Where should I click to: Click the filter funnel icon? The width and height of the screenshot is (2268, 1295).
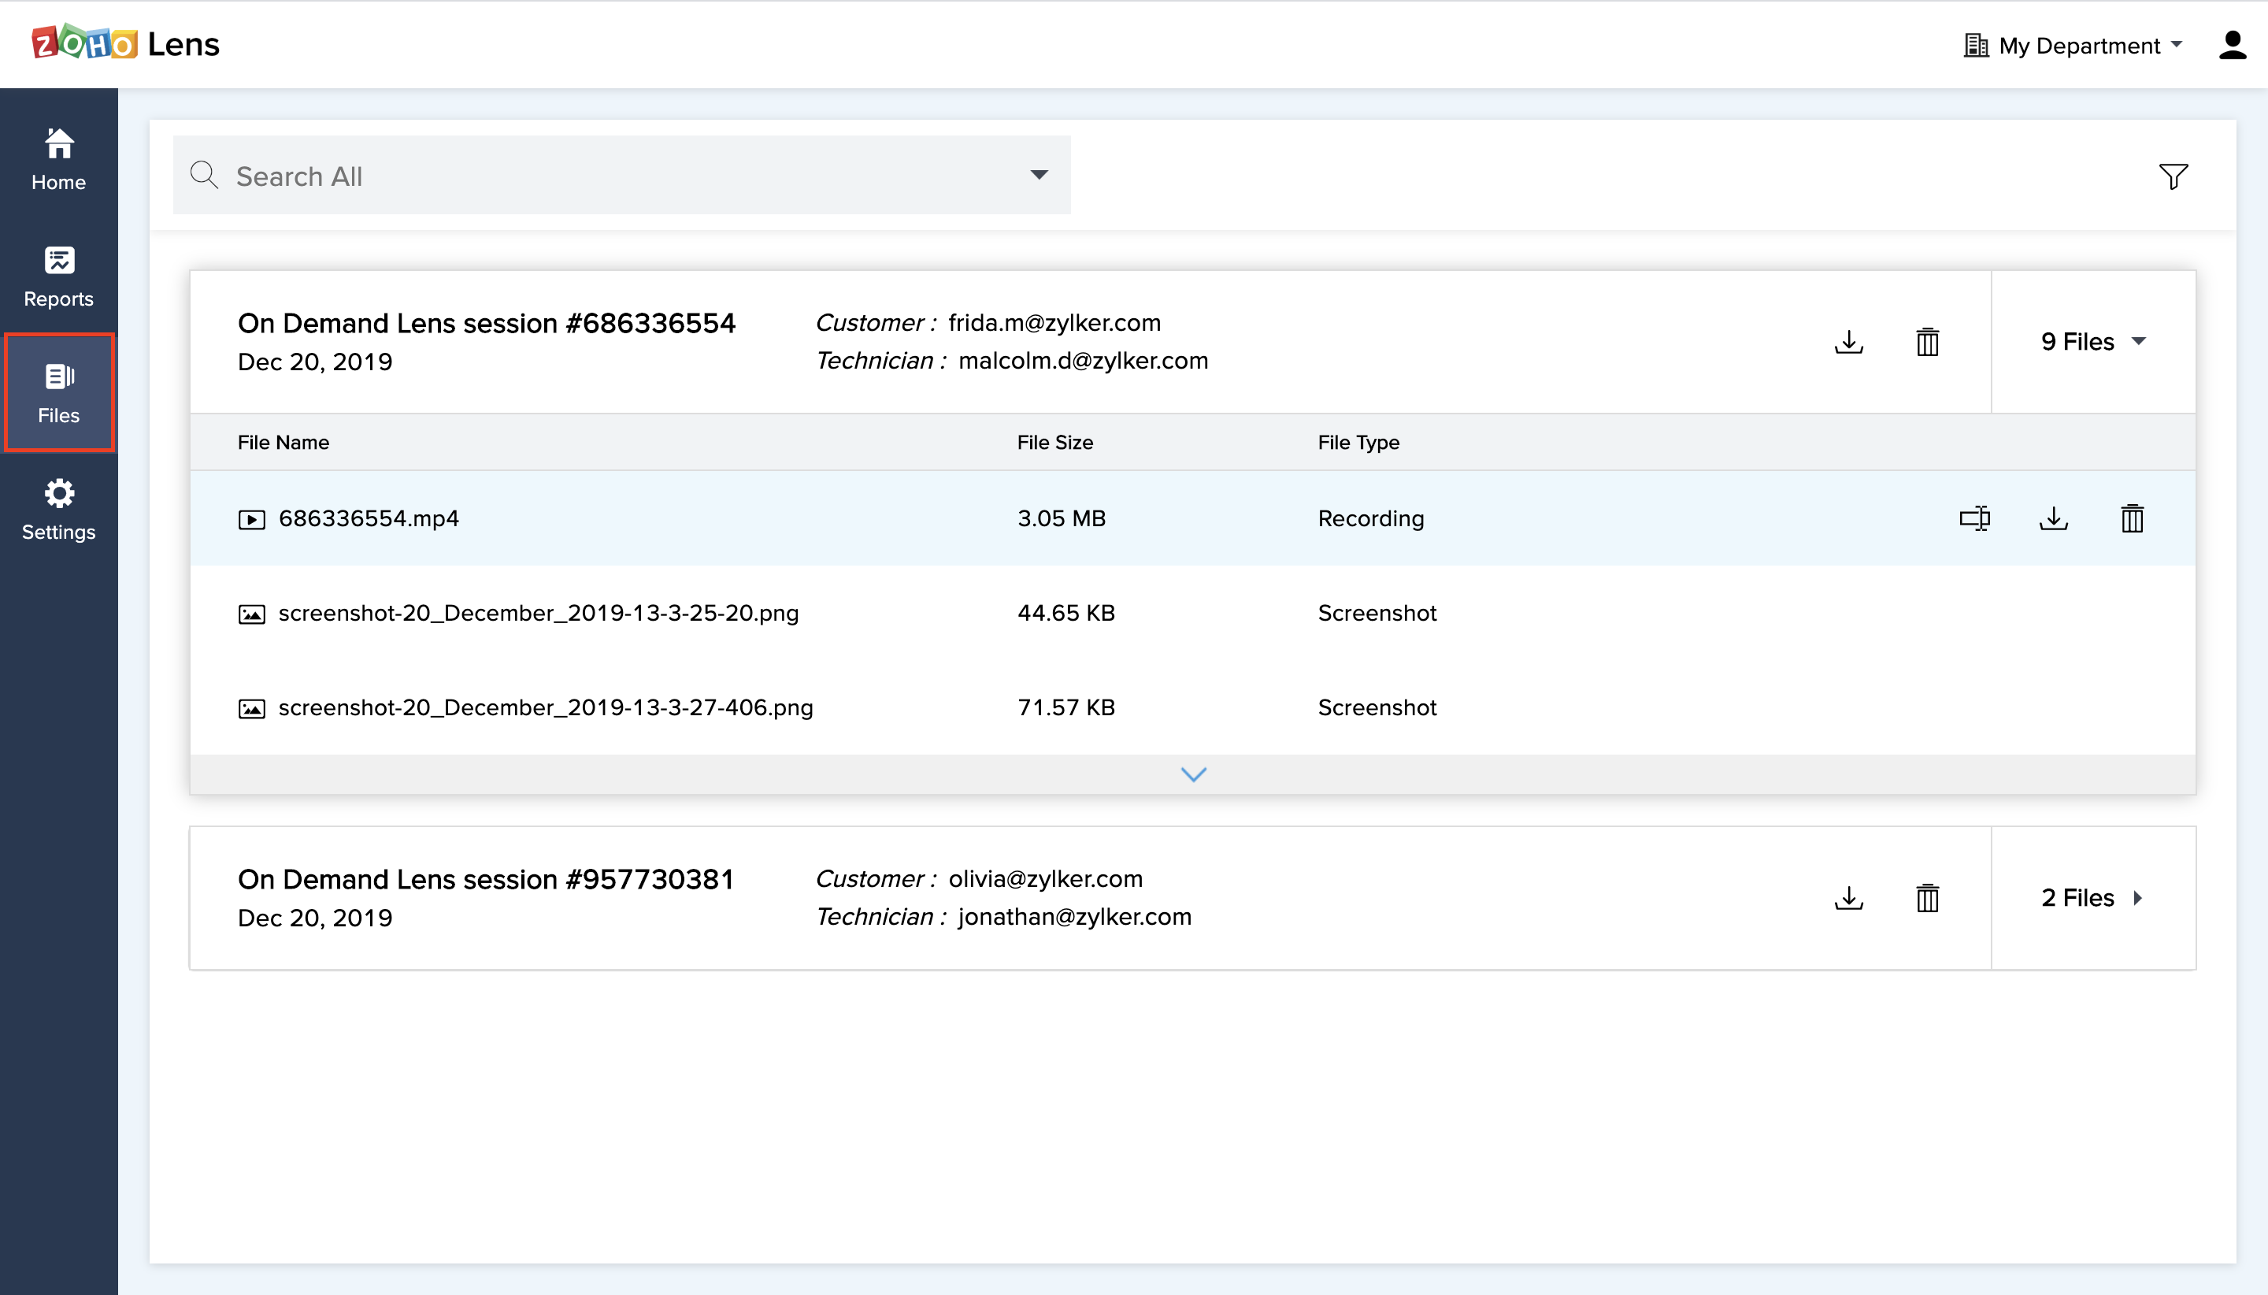[x=2172, y=176]
